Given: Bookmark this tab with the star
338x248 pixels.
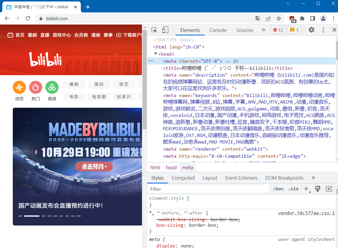Looking at the screenshot, I should click(x=279, y=18).
